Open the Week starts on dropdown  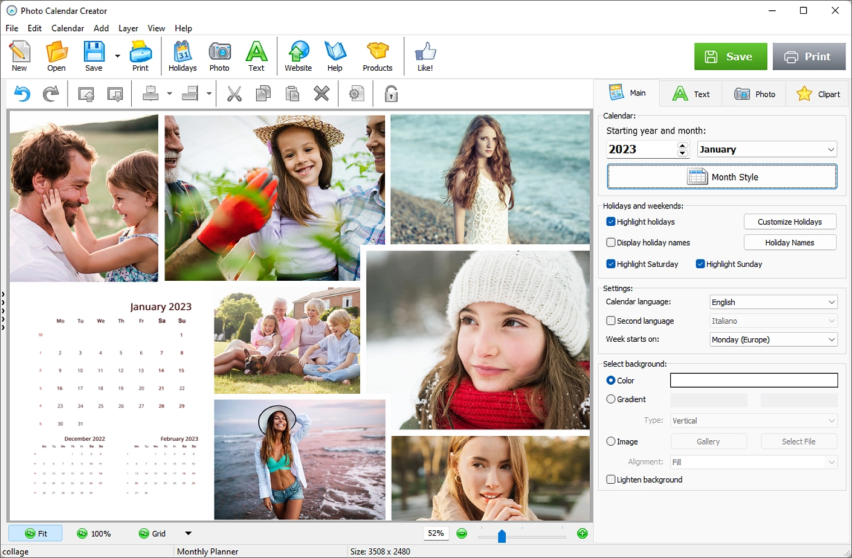tap(773, 339)
